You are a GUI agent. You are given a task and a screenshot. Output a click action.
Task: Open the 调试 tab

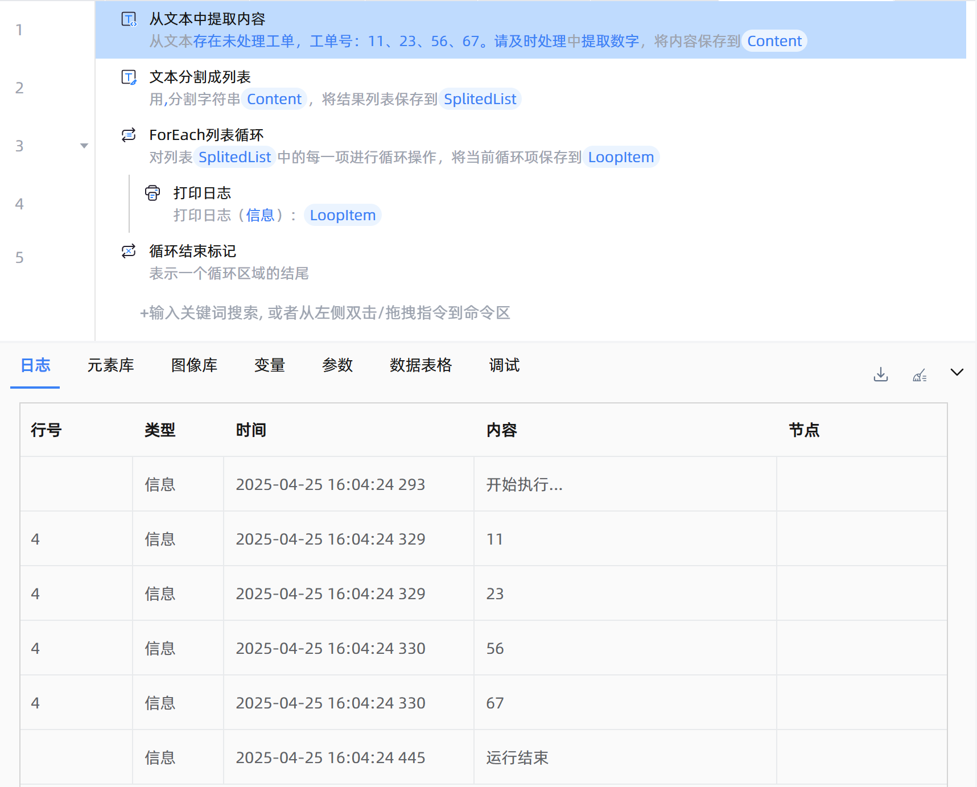504,365
